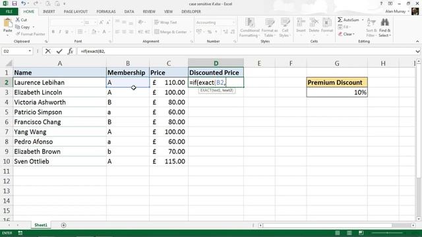The image size is (422, 237).
Task: Open Fill Color bucket menu
Action: [95, 32]
